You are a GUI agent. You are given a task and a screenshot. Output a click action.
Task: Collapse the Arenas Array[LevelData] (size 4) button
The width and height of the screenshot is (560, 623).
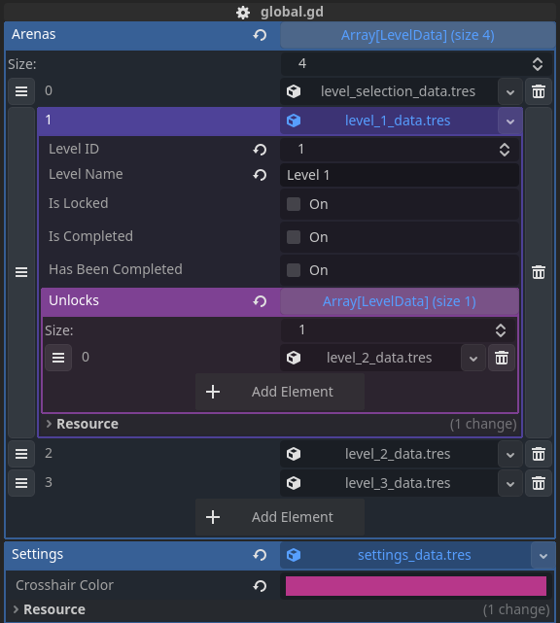pyautogui.click(x=418, y=35)
